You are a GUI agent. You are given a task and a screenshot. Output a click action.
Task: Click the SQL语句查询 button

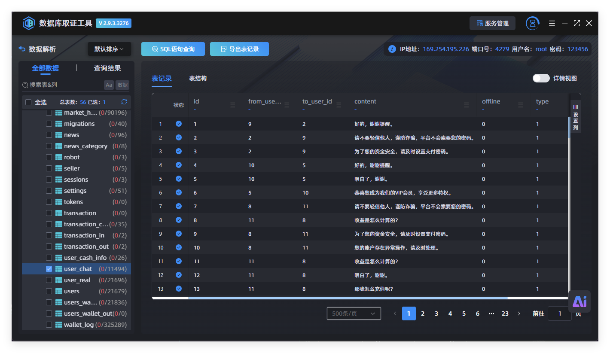[173, 49]
